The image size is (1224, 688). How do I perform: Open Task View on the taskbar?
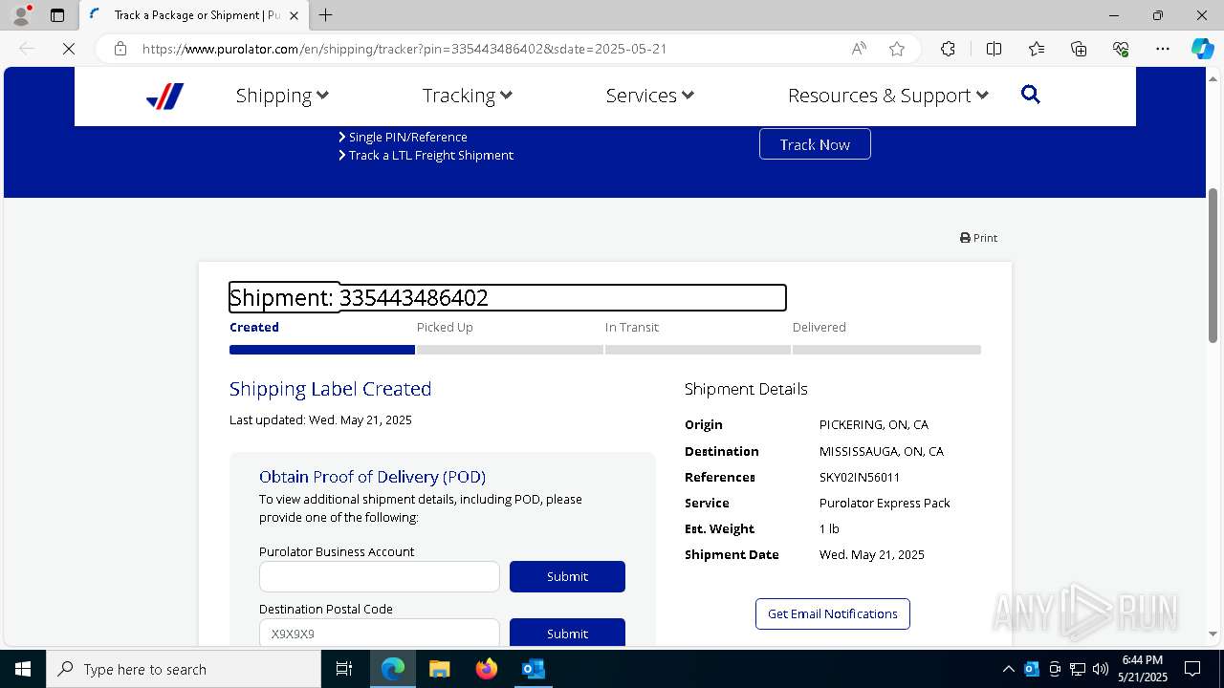click(344, 669)
